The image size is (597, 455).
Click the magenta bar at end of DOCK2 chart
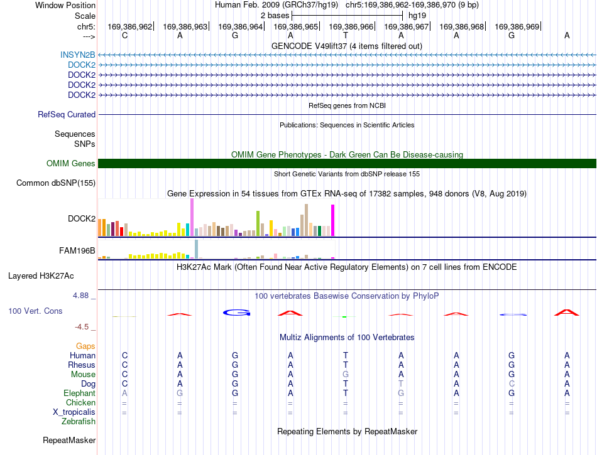(x=333, y=220)
